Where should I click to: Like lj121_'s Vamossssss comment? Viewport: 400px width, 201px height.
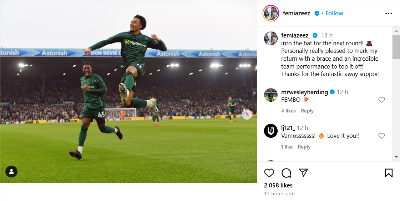pyautogui.click(x=381, y=136)
